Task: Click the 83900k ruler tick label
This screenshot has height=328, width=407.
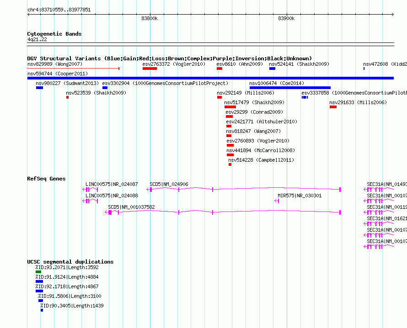Action: 286,18
